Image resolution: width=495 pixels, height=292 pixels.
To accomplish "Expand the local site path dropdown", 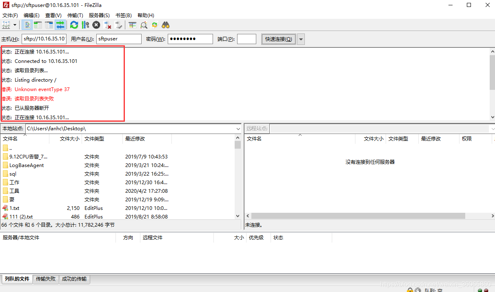I will pyautogui.click(x=238, y=129).
